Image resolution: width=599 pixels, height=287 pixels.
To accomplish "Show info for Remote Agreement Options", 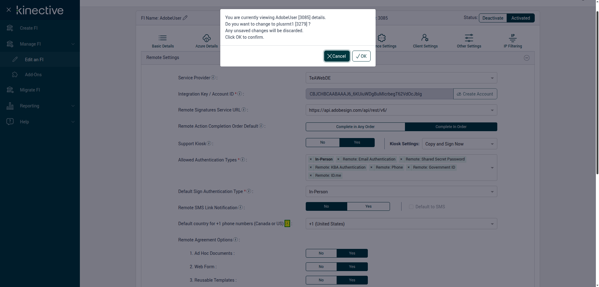I will [236, 240].
